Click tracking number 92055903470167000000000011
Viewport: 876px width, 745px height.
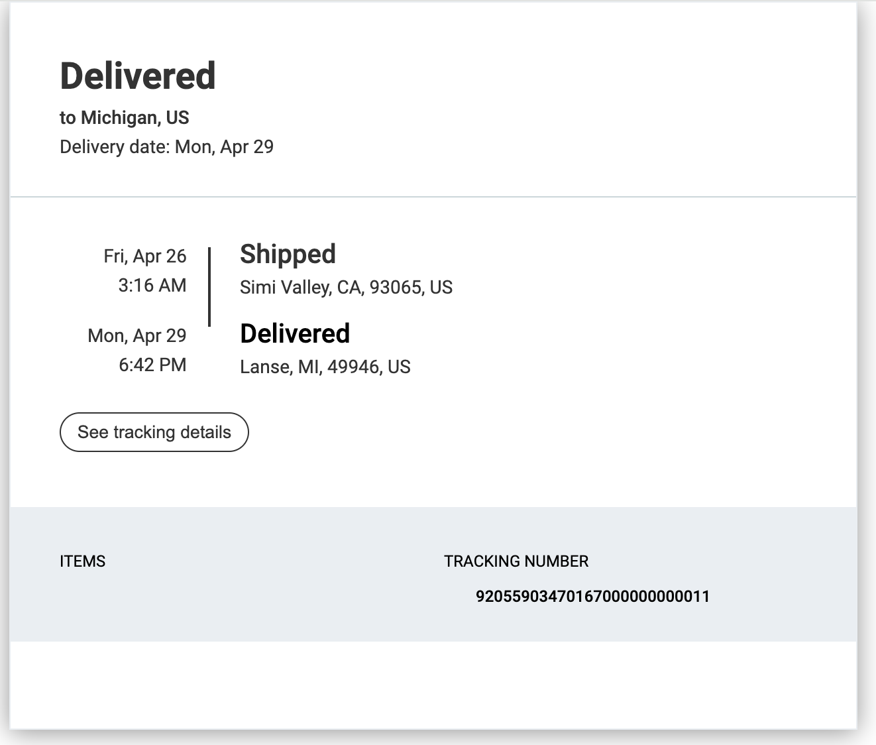[x=592, y=596]
